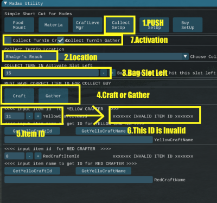This screenshot has height=203, width=217.
Task: Click the RedCraftName text field
Action: [79, 180]
